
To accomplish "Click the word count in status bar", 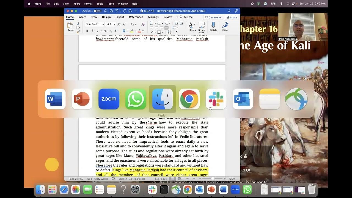I will click(x=98, y=179).
